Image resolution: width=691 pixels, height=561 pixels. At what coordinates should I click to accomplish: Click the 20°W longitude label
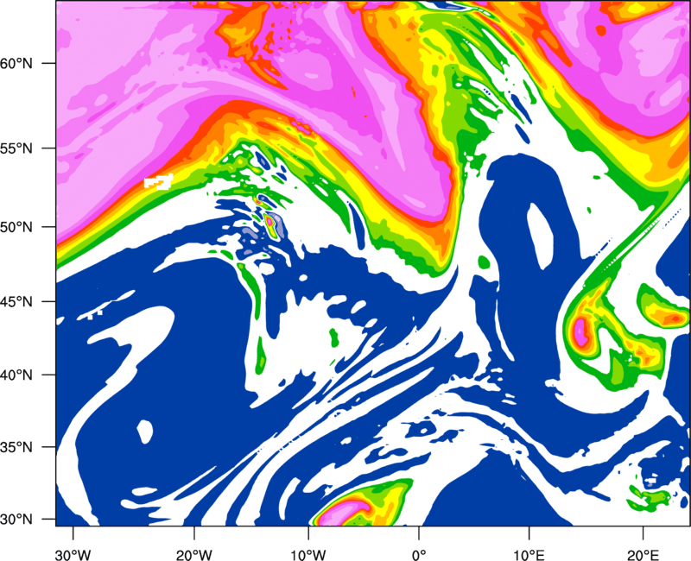click(194, 555)
